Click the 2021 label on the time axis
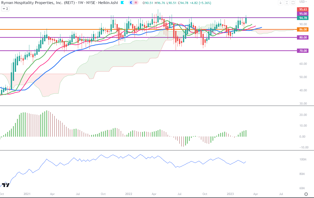Screen dimensions: 314x198 click(27, 194)
